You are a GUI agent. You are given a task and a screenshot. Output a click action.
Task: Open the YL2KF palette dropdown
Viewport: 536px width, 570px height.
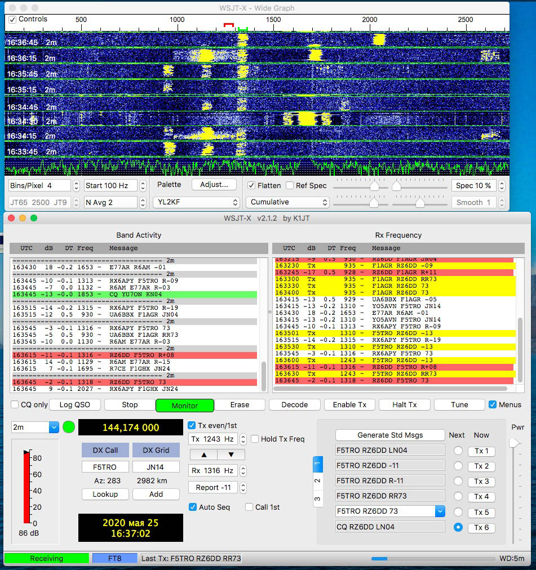(197, 202)
